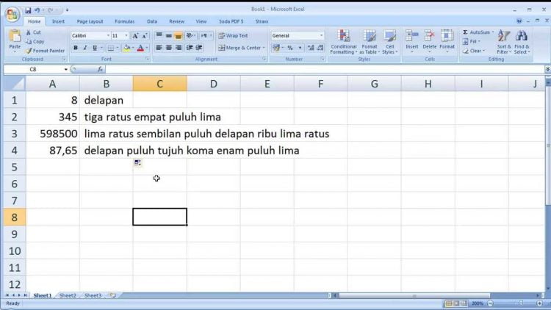Image resolution: width=551 pixels, height=310 pixels.
Task: Click the Delete cells icon
Action: tap(430, 36)
